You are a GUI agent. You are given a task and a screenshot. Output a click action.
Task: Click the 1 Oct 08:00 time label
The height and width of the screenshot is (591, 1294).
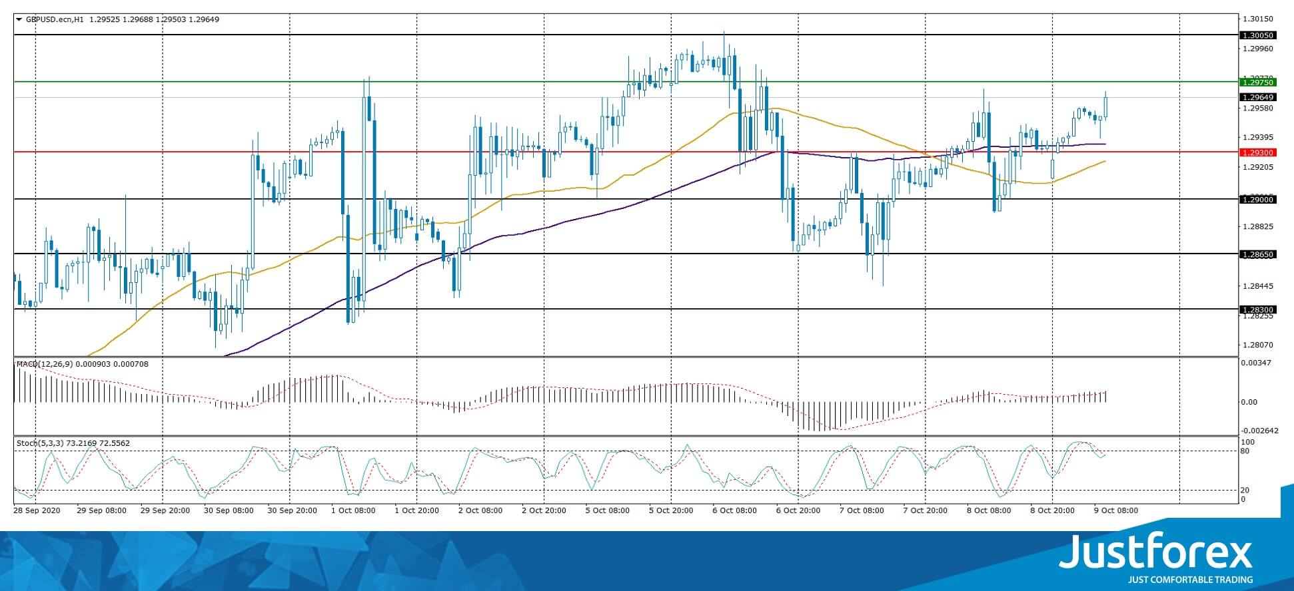point(354,510)
